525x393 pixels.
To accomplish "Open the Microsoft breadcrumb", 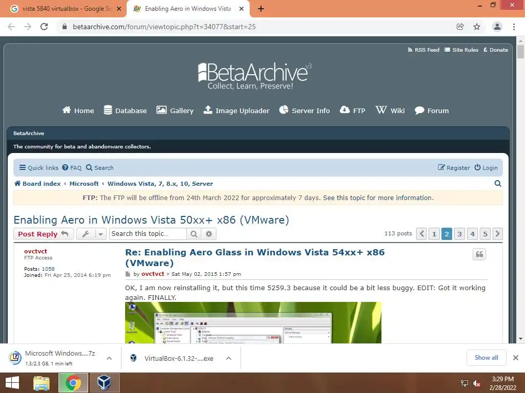I will (x=84, y=184).
